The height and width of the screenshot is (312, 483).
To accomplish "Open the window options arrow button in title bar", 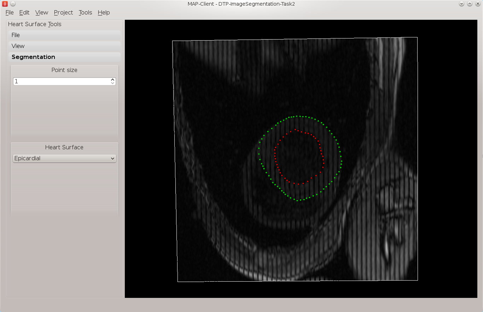I will pos(461,4).
